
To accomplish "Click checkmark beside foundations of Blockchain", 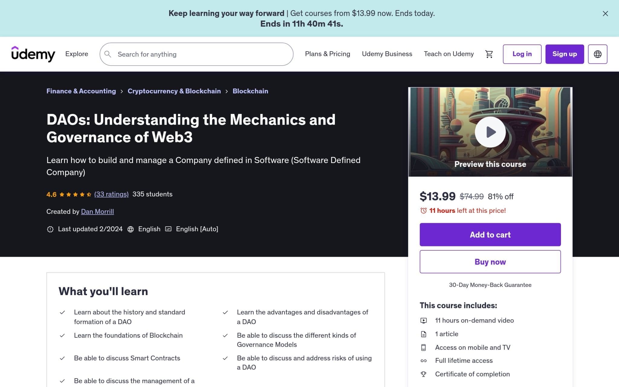I will pyautogui.click(x=62, y=336).
